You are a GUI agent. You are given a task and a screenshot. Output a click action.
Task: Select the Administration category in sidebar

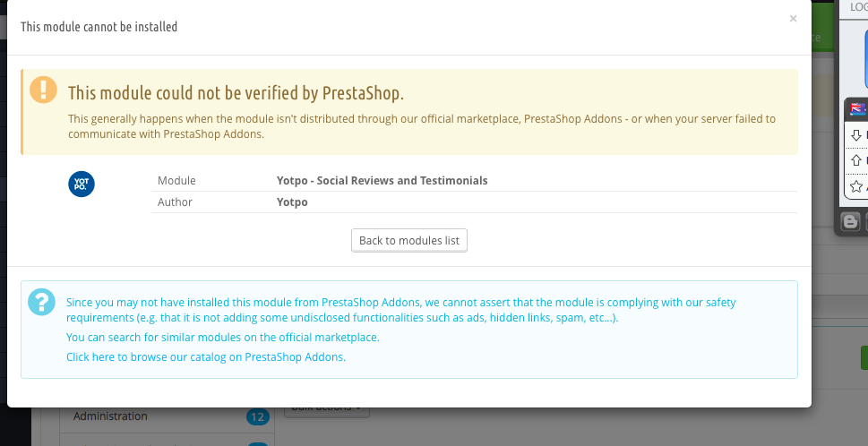[x=110, y=416]
